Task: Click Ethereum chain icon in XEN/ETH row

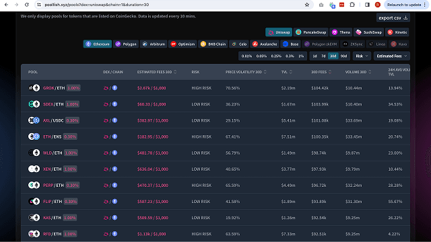Action: (114, 169)
